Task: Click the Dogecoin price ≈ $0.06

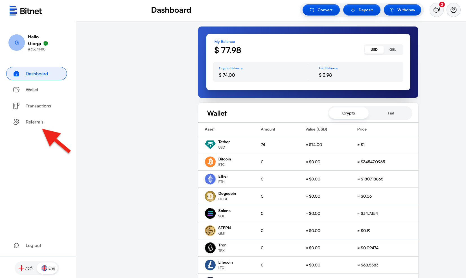Action: click(x=364, y=196)
